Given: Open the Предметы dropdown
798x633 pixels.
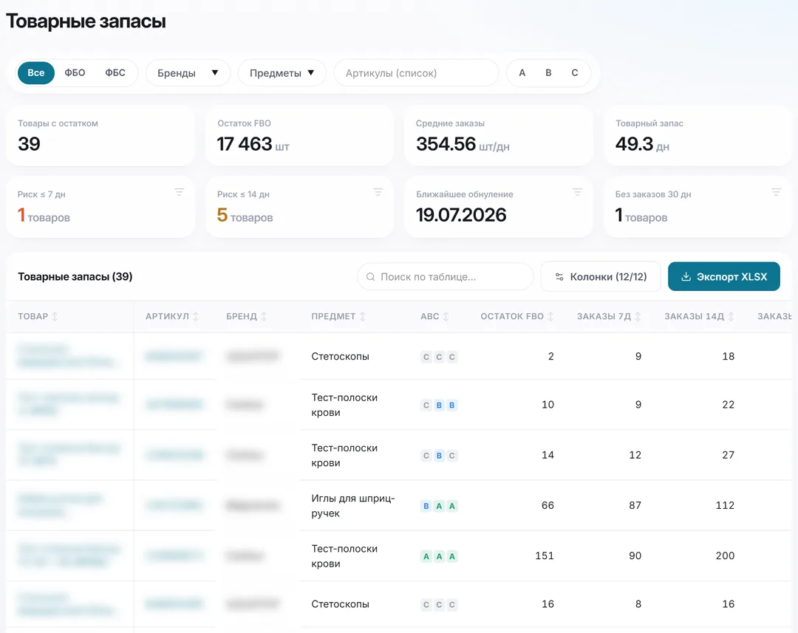Looking at the screenshot, I should 282,73.
